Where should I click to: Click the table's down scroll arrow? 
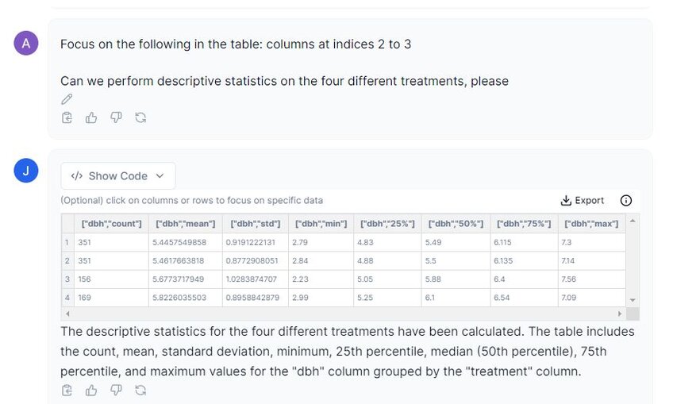[633, 301]
